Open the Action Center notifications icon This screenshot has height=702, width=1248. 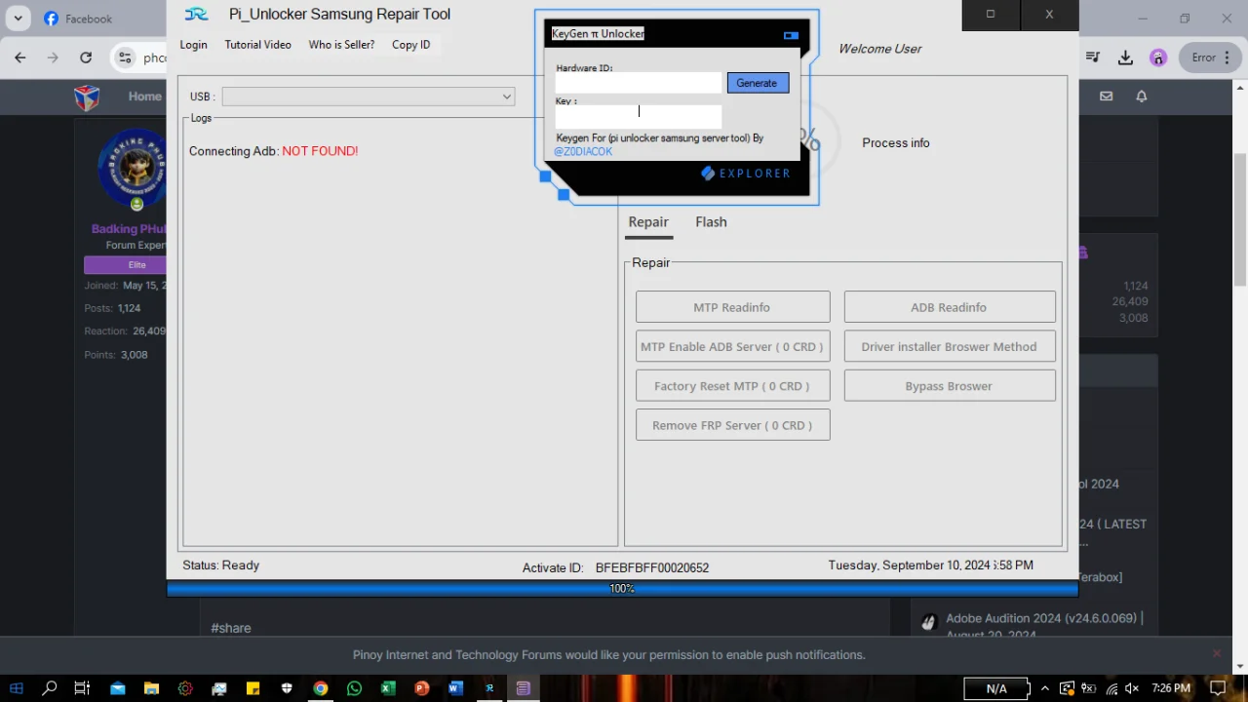(x=1217, y=688)
